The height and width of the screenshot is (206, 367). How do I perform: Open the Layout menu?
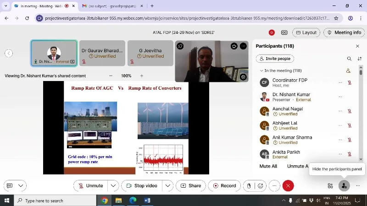[x=306, y=33]
